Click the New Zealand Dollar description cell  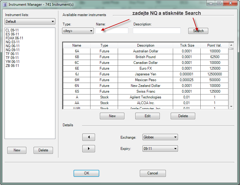(x=146, y=86)
